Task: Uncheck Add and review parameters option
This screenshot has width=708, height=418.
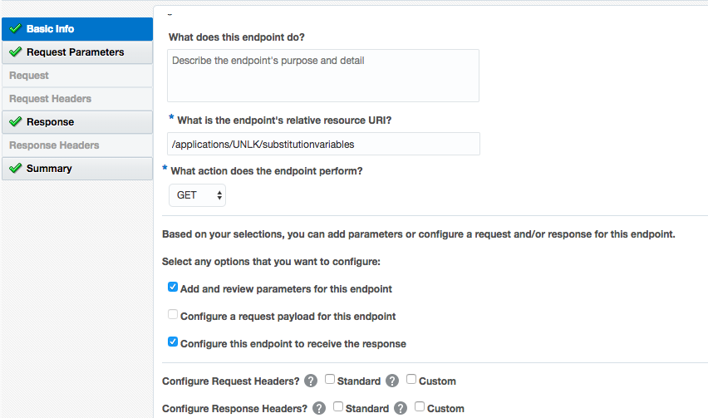Action: coord(173,288)
